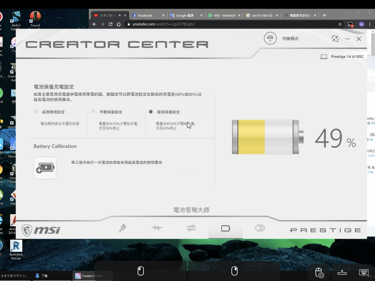Click the 均衡模式 mode label
375x281 pixels.
[290, 39]
